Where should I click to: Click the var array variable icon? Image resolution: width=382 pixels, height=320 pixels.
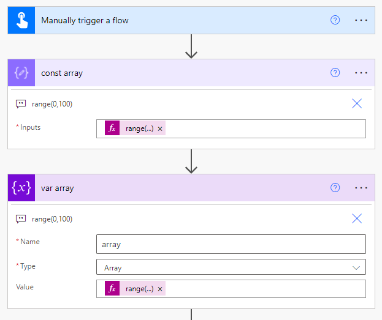point(21,188)
